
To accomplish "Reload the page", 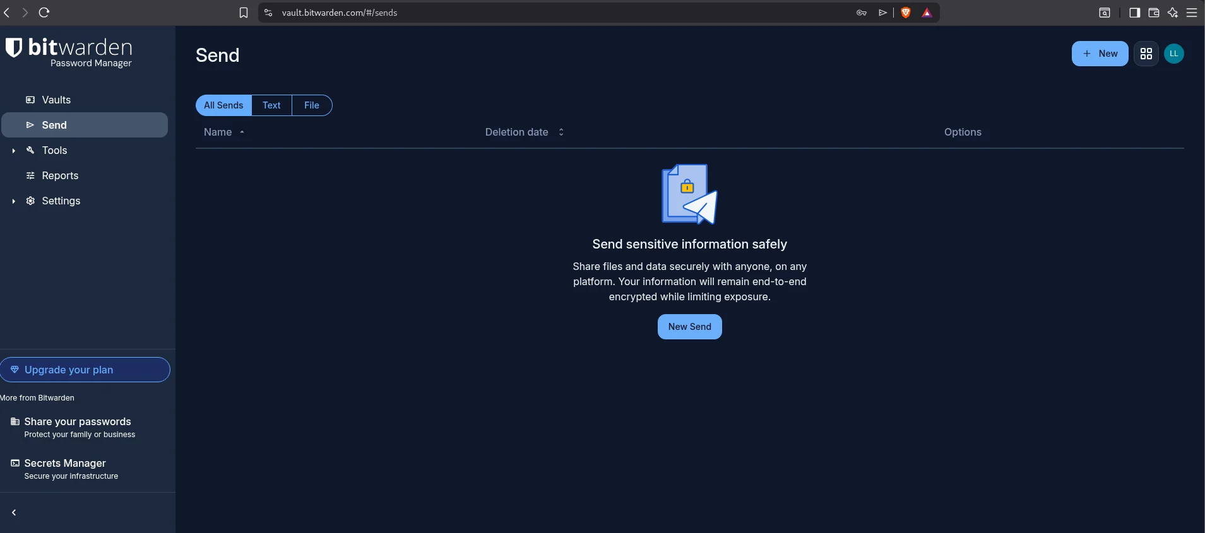I will coord(44,13).
